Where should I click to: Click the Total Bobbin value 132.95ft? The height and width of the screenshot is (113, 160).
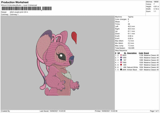point(131,48)
